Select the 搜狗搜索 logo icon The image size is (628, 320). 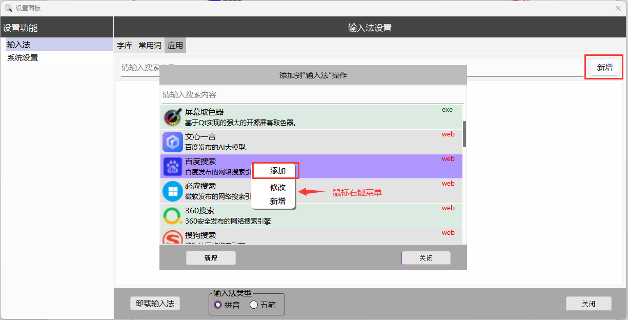click(x=173, y=237)
